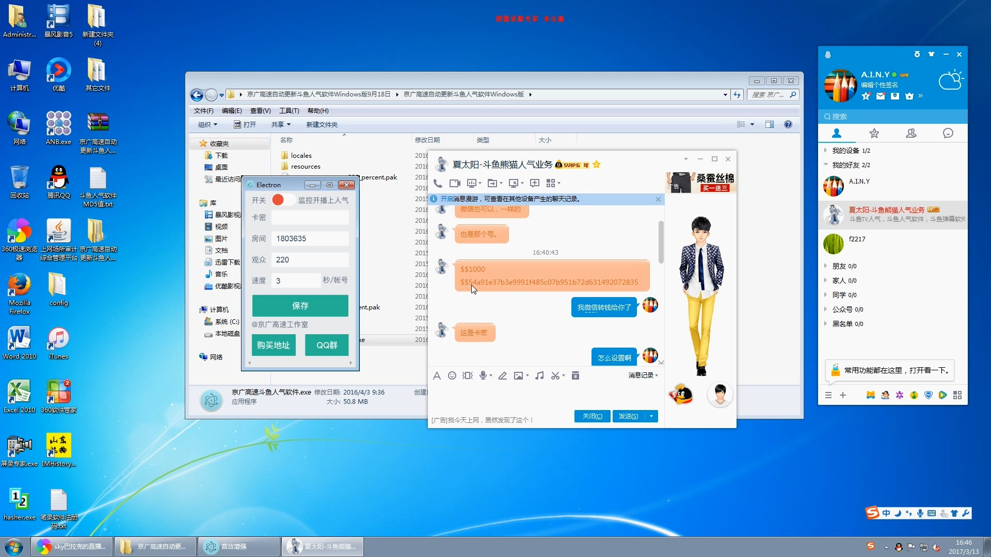Open QQ main menu hamburger icon

point(828,395)
